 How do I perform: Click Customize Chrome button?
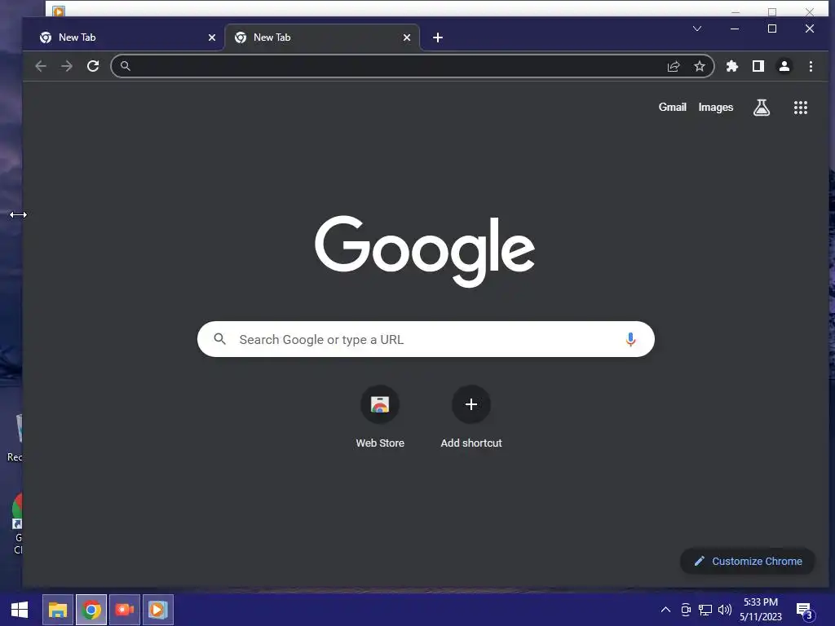click(748, 561)
